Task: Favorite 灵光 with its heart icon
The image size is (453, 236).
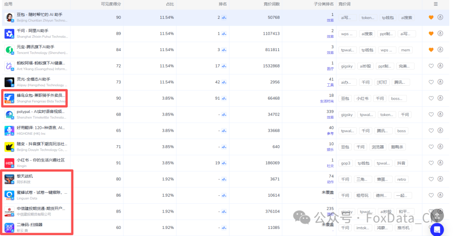Action: click(x=431, y=82)
